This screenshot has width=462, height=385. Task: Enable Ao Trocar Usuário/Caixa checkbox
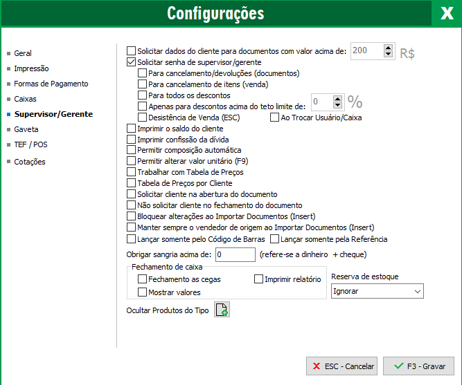pyautogui.click(x=274, y=118)
